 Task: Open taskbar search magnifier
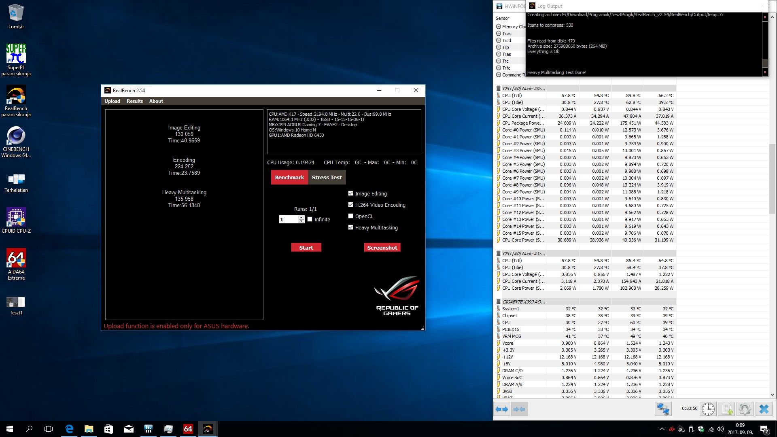[x=29, y=429]
